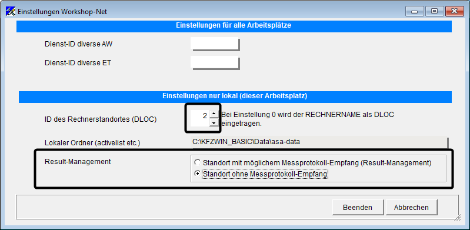Click the Dienst-ID diverse ET field
The width and height of the screenshot is (470, 230).
(215, 63)
